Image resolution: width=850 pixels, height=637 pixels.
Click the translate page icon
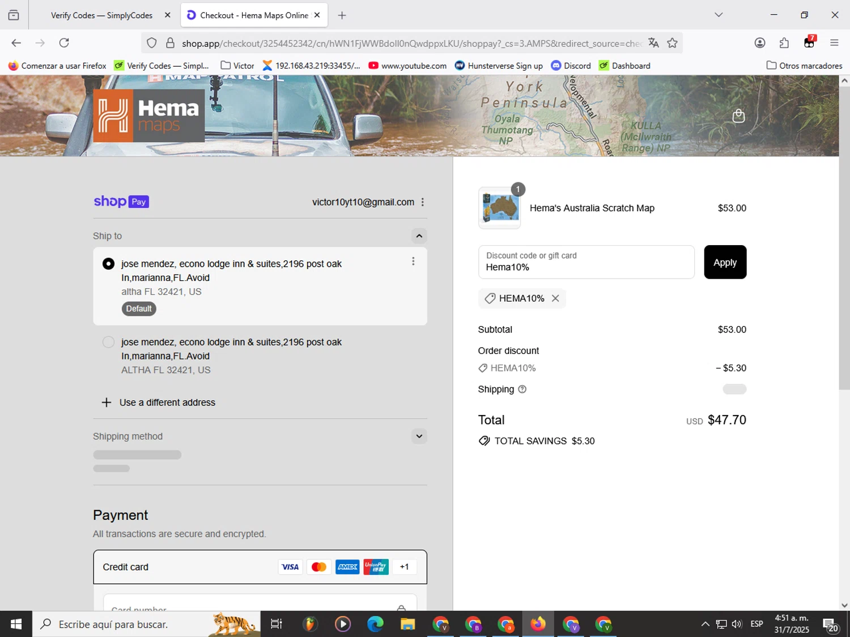(x=653, y=43)
